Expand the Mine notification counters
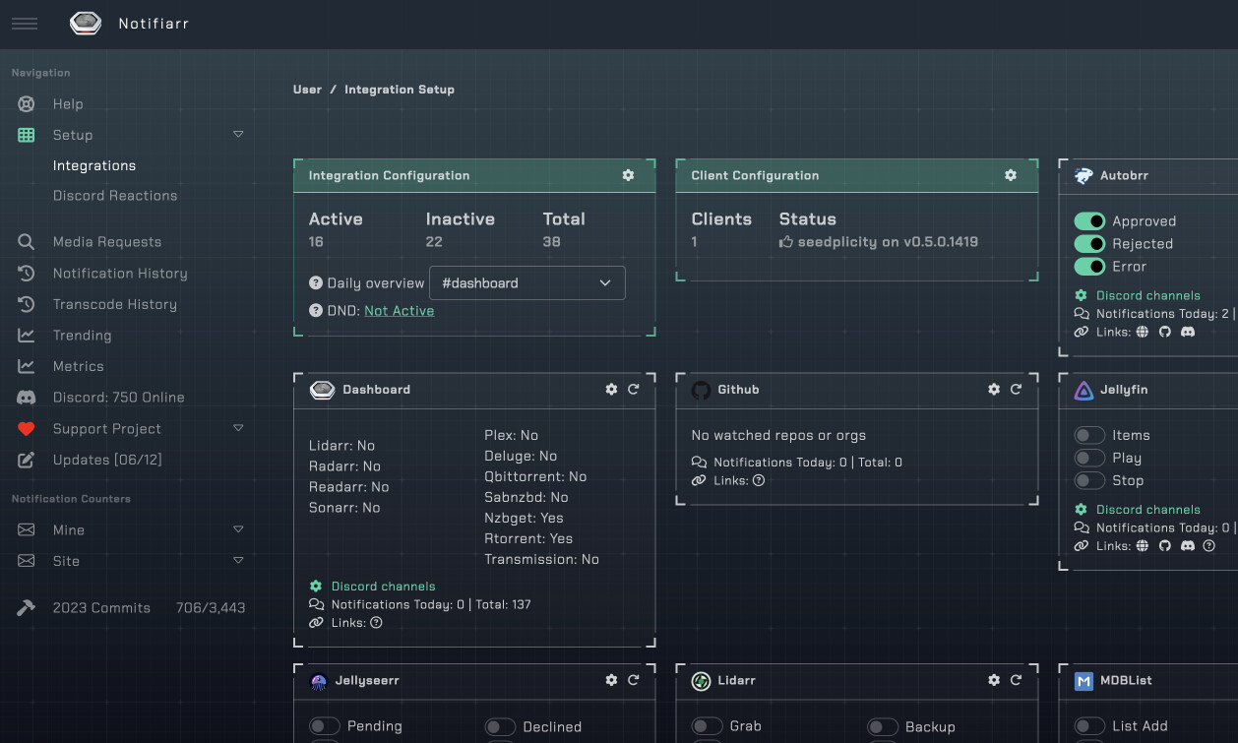1238x743 pixels. point(238,529)
